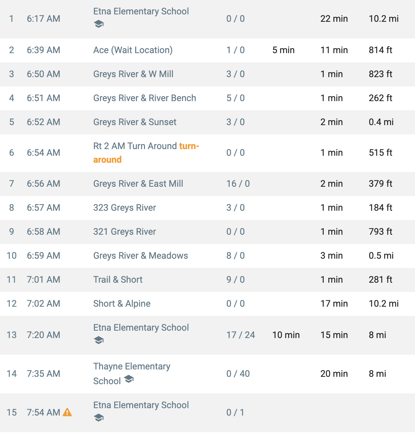Click the Trail & Short stop
Viewport: 415px width, 434px height.
pos(118,280)
